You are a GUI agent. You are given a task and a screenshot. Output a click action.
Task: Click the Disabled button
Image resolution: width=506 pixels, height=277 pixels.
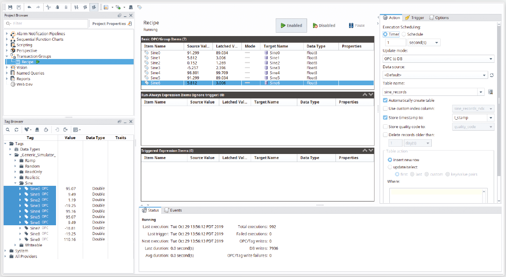pos(324,25)
